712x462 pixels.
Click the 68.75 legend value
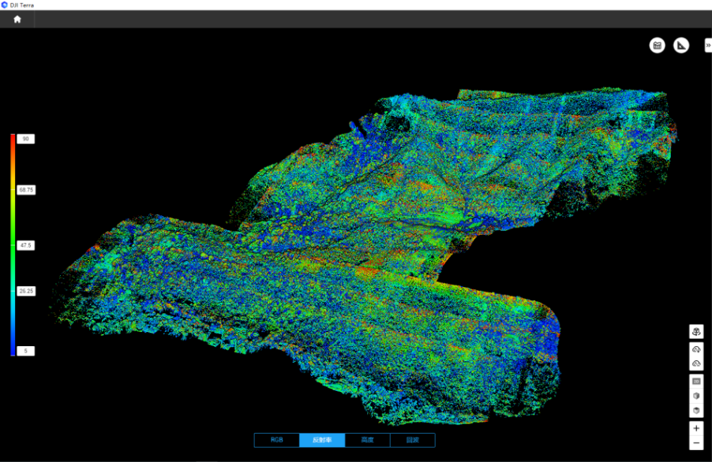[x=26, y=190]
